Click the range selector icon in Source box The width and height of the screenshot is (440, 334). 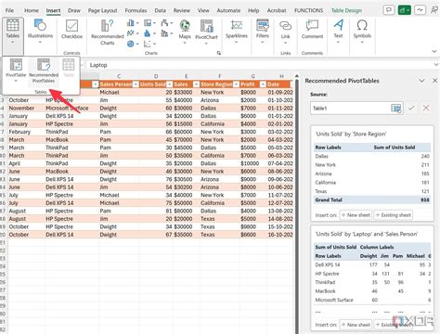click(x=395, y=108)
